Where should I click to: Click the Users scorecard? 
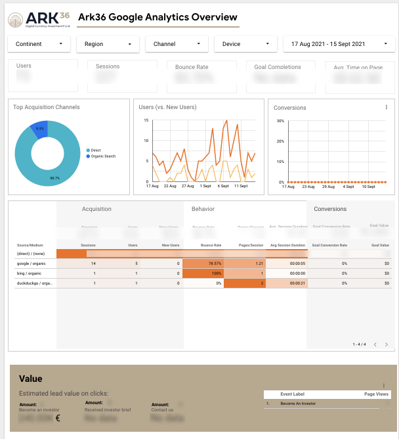pos(43,76)
